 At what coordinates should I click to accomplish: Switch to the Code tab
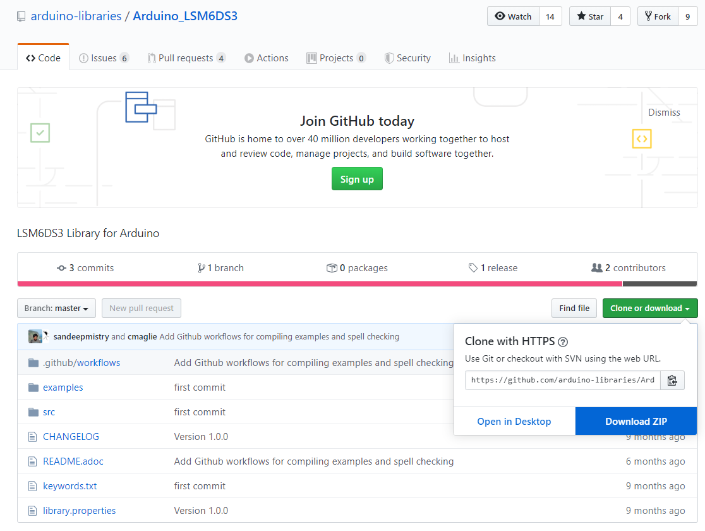coord(43,58)
